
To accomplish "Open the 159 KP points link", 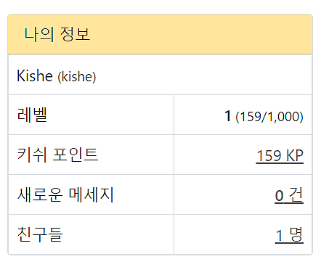I will tap(280, 155).
